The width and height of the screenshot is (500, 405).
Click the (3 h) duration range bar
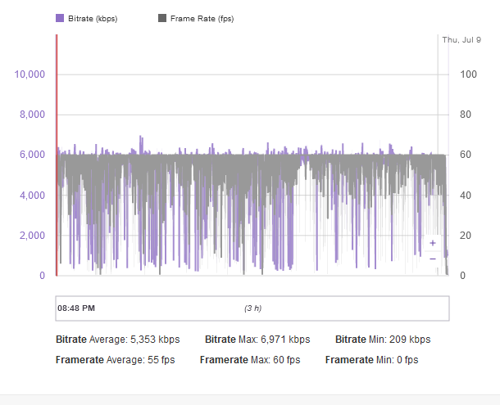point(252,308)
